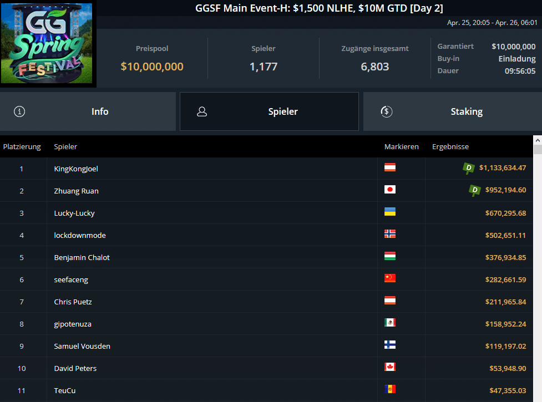Open the GG Spring Festival logo

[x=47, y=42]
